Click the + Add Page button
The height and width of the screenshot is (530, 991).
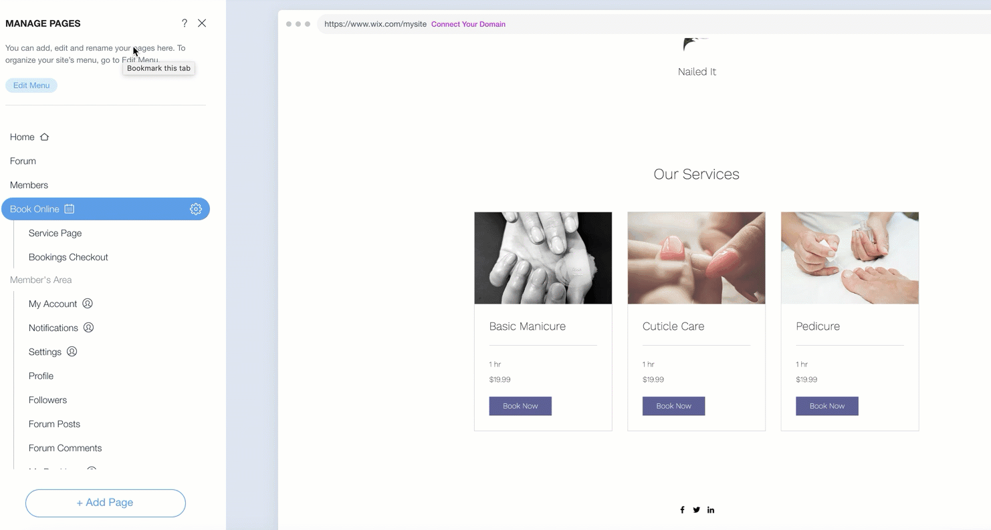[x=106, y=503]
